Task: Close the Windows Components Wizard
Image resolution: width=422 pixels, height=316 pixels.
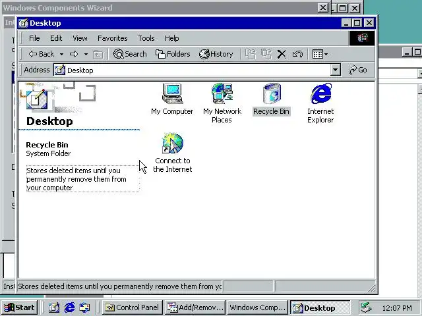Action: [x=322, y=8]
